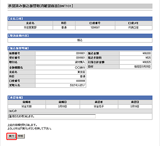The image size is (160, 146).
Task: Click the 振込 value under 取消依頼内容
Action: point(80,40)
